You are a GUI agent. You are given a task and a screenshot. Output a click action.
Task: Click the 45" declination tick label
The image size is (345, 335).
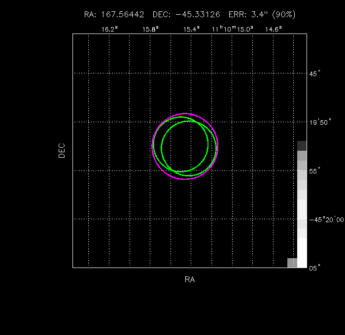314,74
